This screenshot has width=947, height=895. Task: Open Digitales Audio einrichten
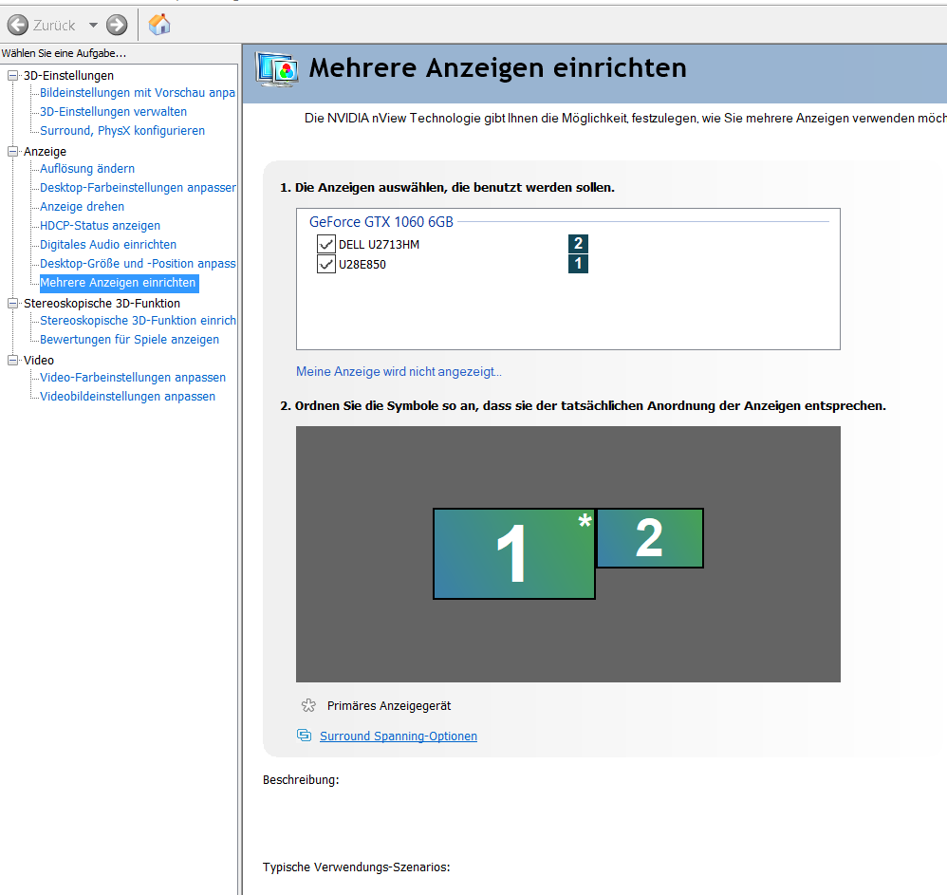click(108, 245)
